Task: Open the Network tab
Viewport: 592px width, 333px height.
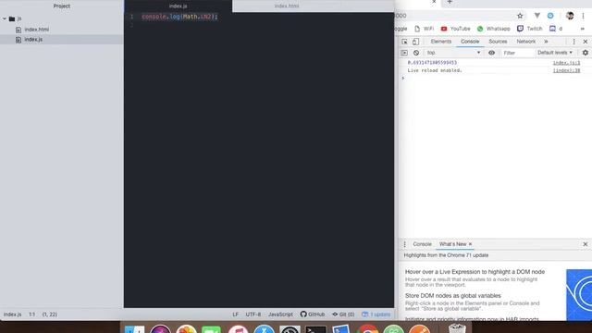Action: pos(526,42)
